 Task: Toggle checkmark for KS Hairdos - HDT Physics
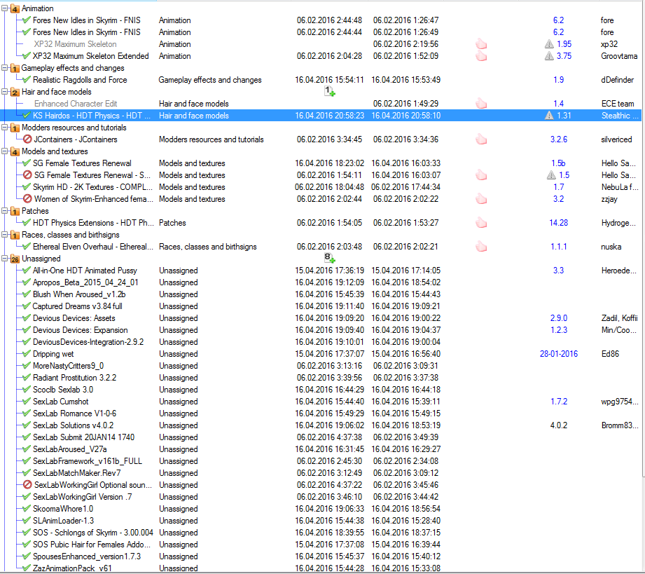(x=27, y=116)
